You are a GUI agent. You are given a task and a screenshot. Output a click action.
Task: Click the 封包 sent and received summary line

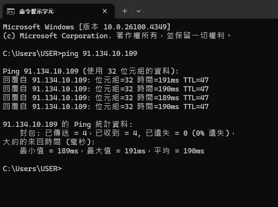coord(127,133)
